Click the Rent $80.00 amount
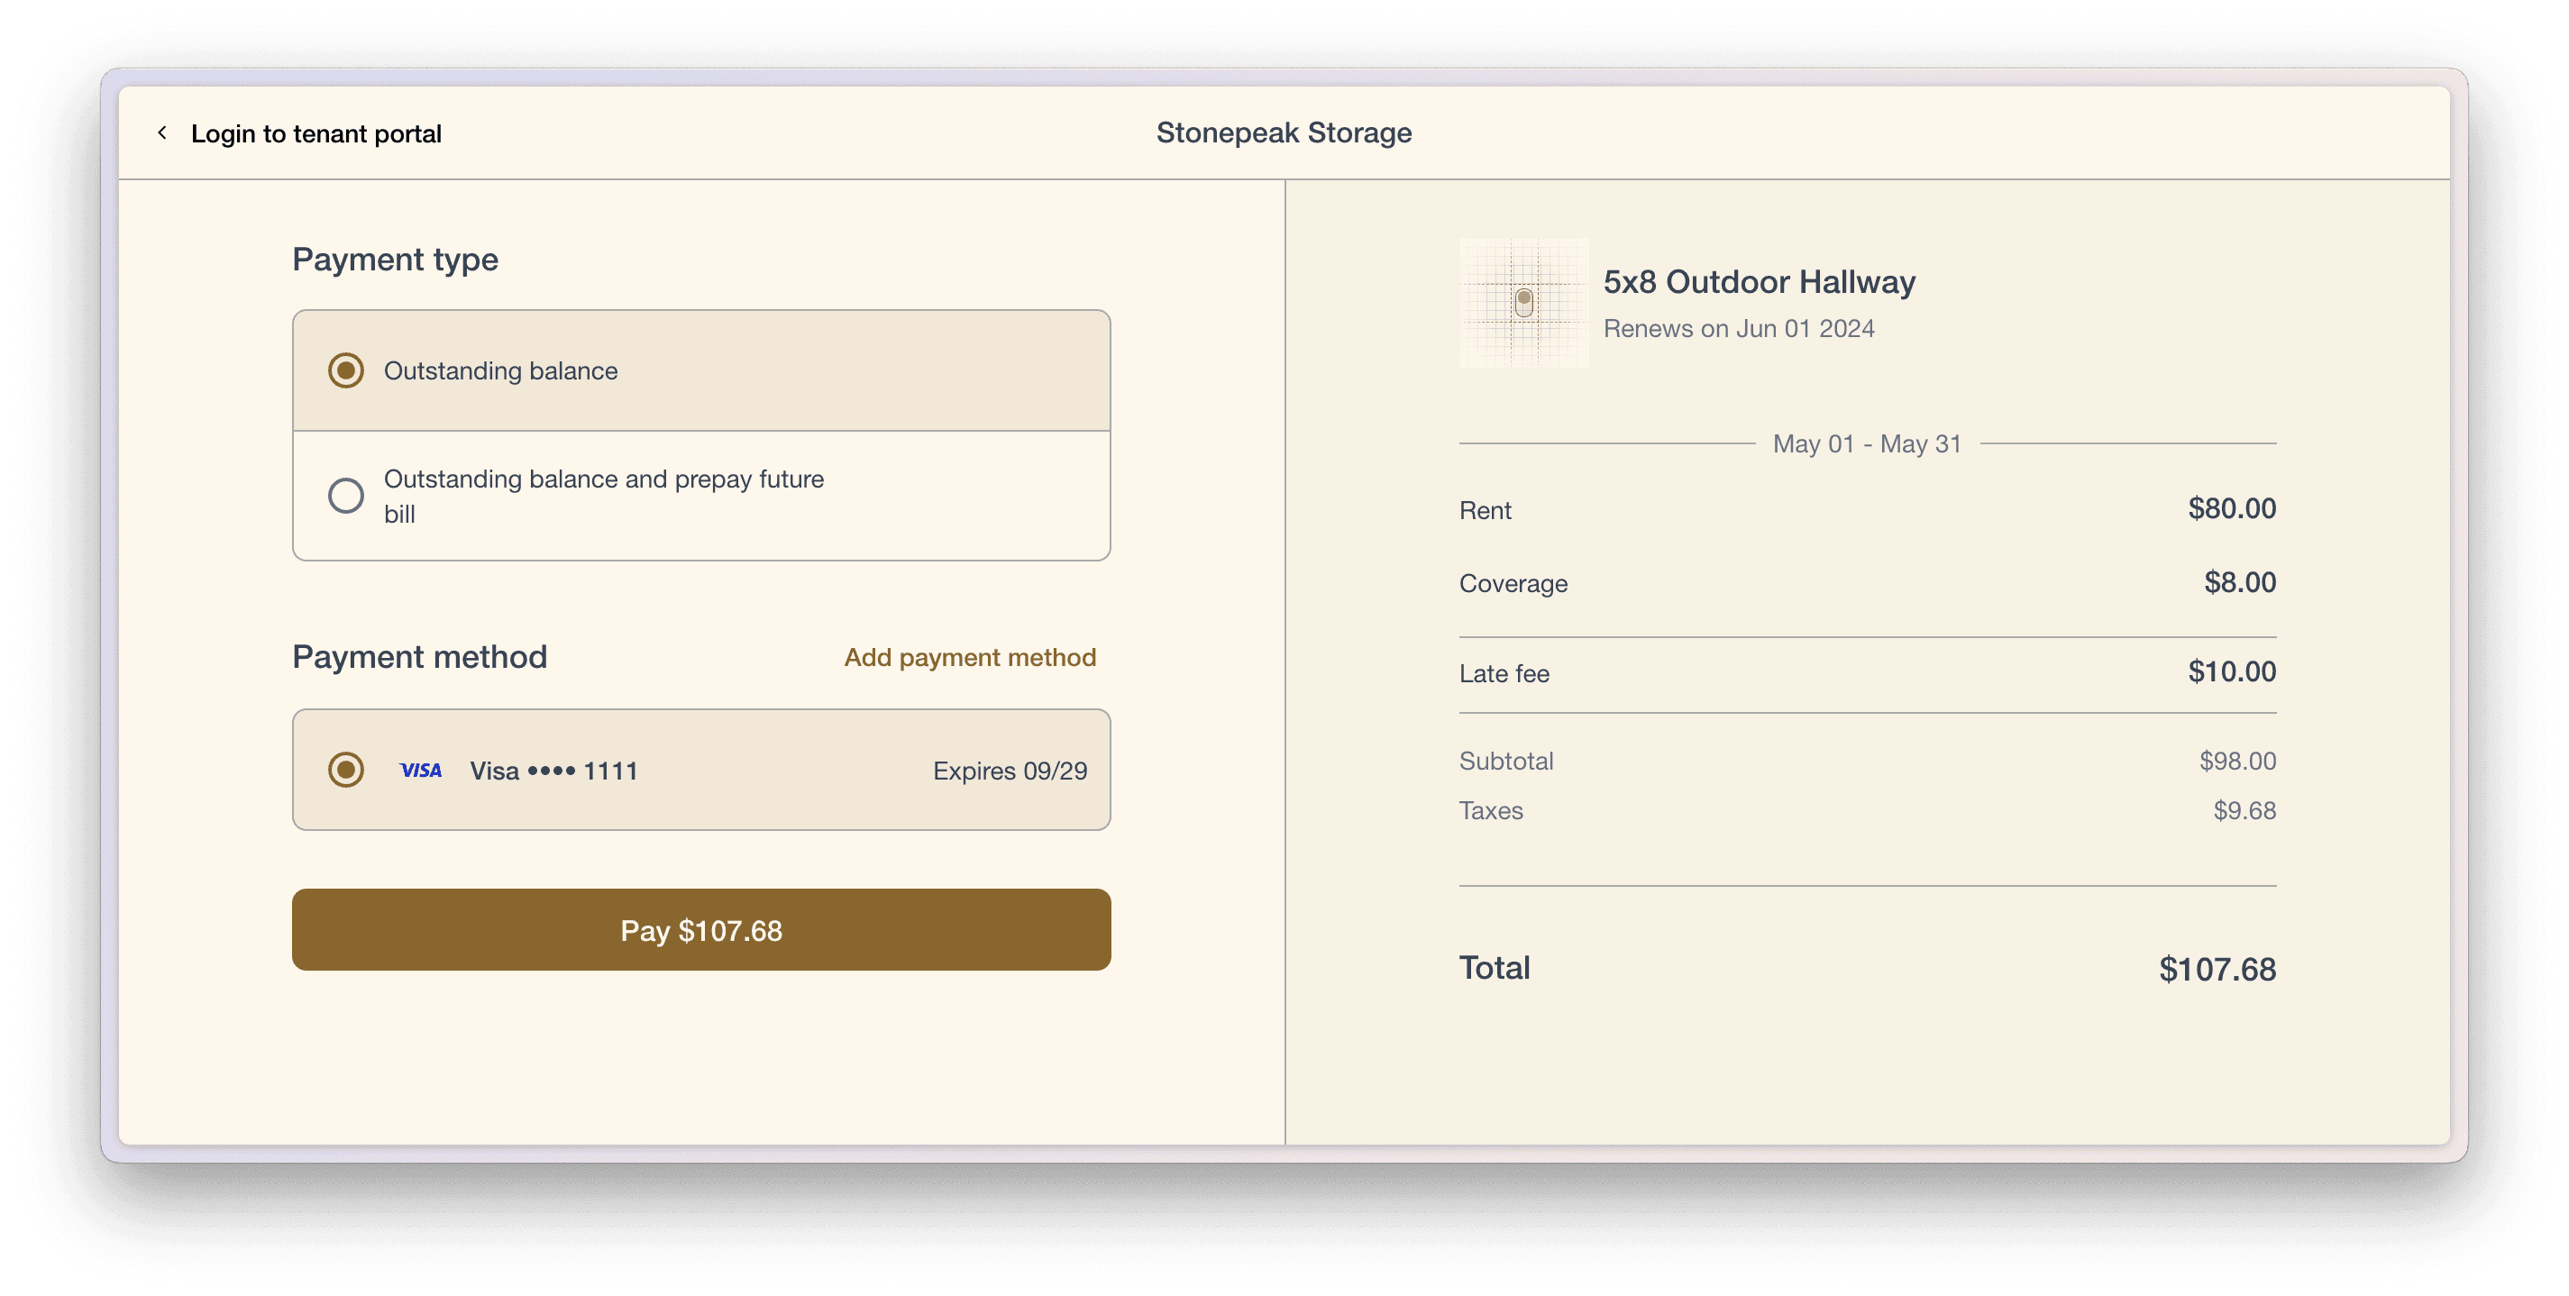This screenshot has width=2569, height=1296. [x=2231, y=508]
